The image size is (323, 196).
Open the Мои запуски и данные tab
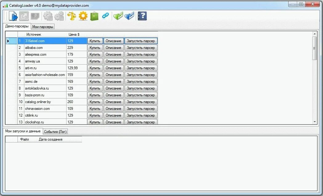tap(23, 131)
